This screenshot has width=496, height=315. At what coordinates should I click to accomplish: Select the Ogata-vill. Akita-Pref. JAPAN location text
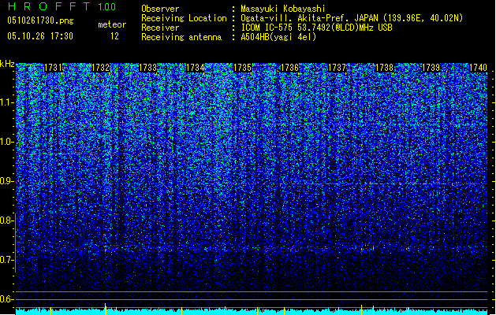click(x=352, y=18)
